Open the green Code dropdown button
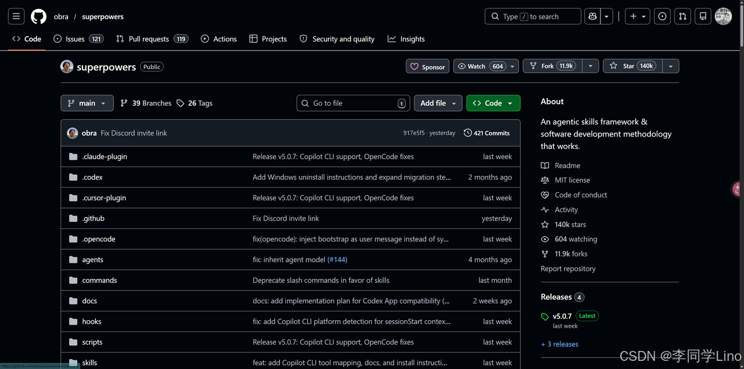This screenshot has width=744, height=369. [x=493, y=103]
